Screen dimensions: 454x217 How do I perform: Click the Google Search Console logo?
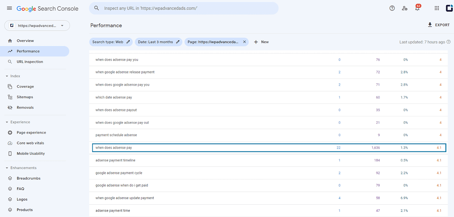point(47,9)
